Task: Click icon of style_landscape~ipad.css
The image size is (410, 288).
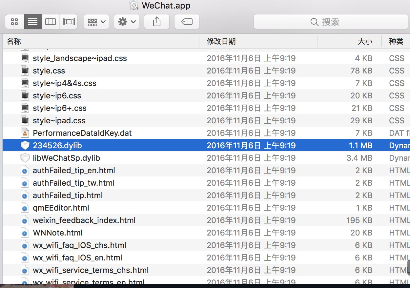Action: [25, 58]
